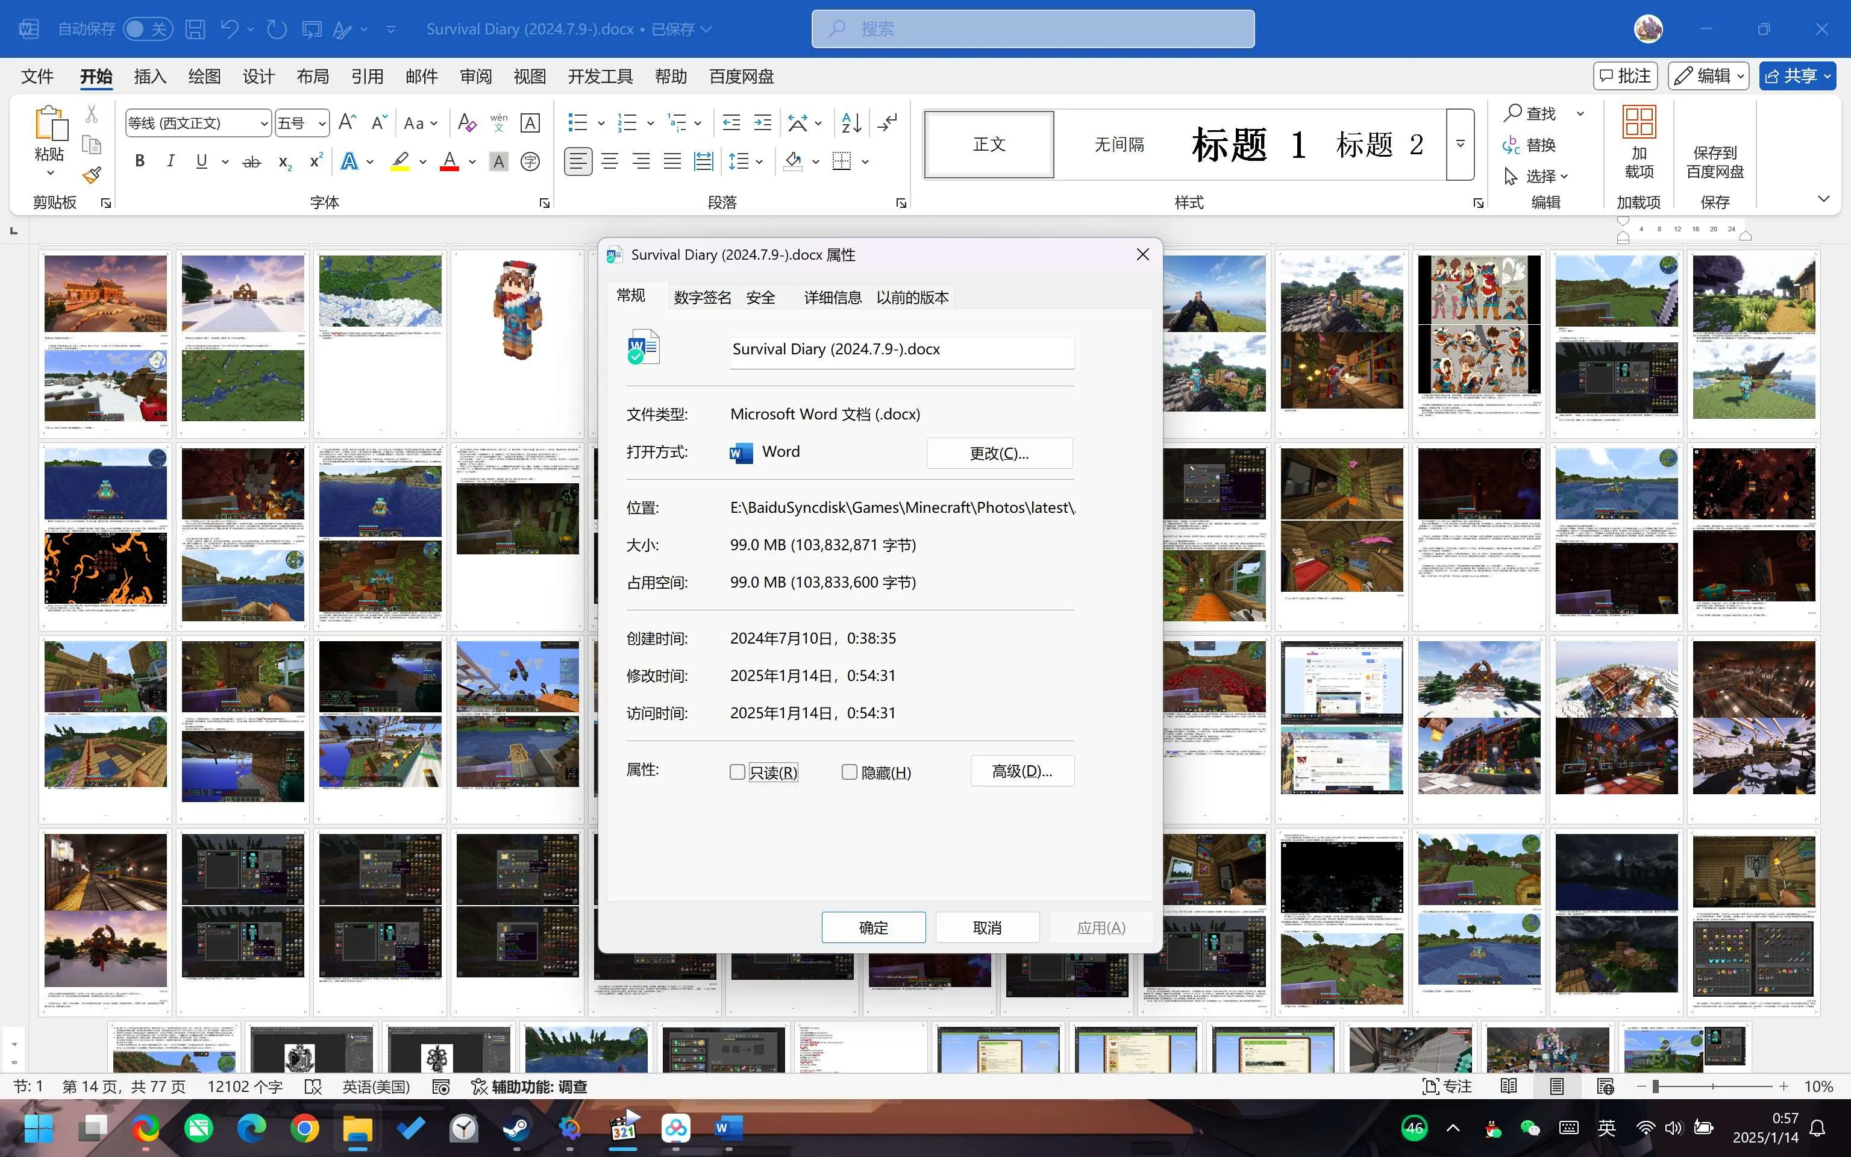Click the search box in title bar
This screenshot has height=1157, width=1851.
[1033, 29]
